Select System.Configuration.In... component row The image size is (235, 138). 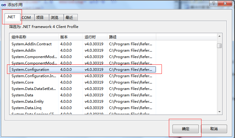pos(83,76)
